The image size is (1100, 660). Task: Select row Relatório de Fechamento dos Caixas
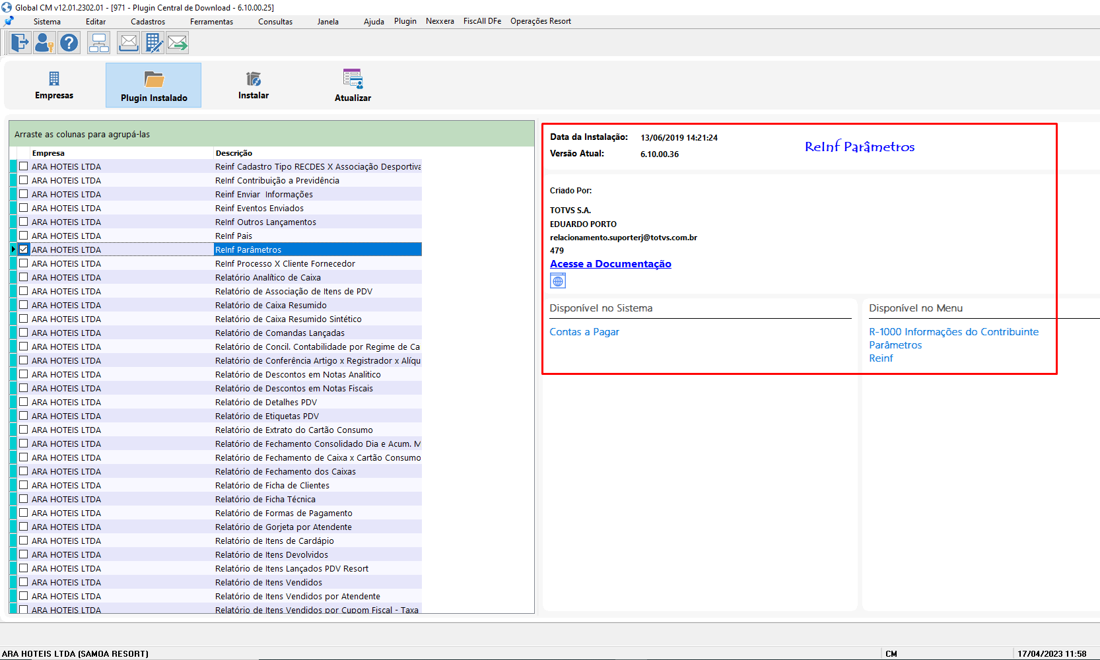pyautogui.click(x=216, y=471)
